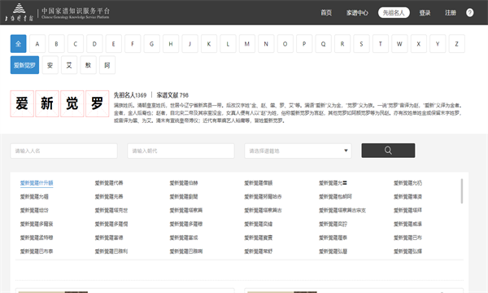Screen dimensions: 488x293
Task: Select the 先祖名人 nav item
Action: [394, 12]
